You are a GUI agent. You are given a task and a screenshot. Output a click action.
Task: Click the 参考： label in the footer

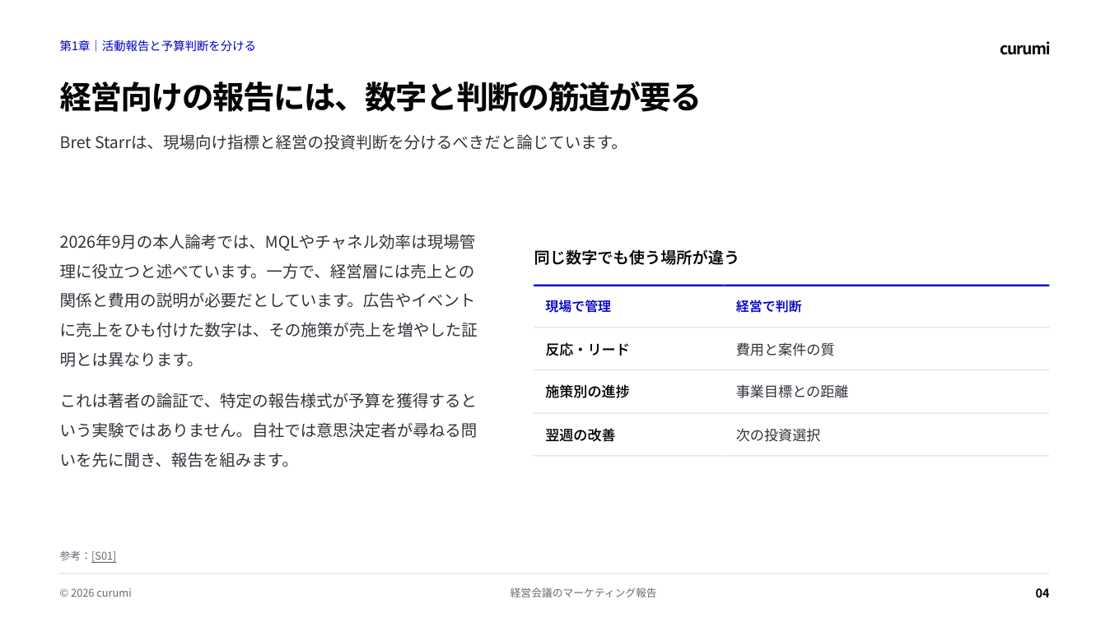pos(75,556)
